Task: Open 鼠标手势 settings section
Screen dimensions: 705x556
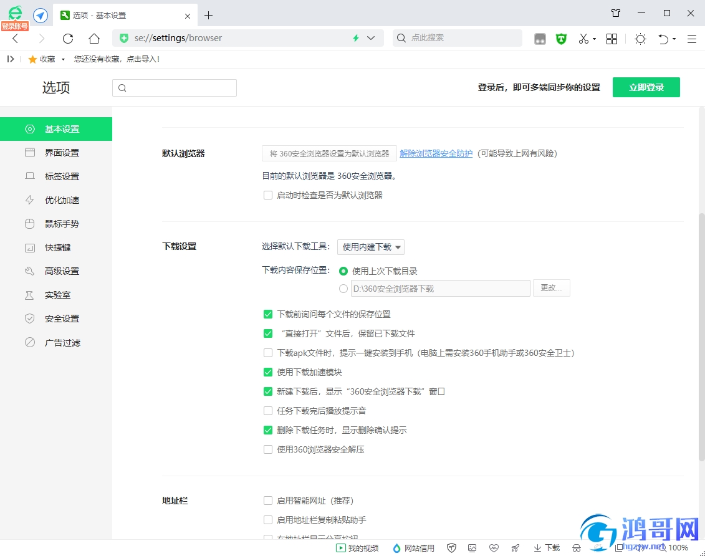Action: tap(56, 224)
